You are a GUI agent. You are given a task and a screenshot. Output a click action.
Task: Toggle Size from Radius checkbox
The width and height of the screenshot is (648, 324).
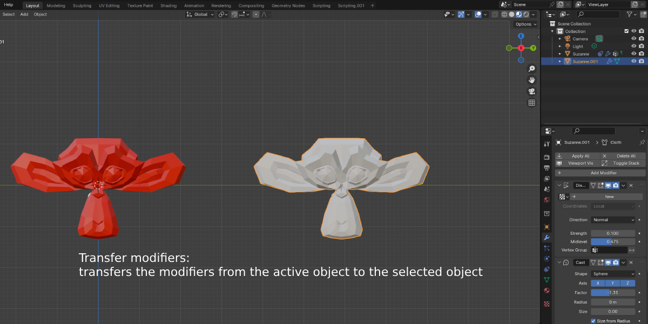pos(593,321)
